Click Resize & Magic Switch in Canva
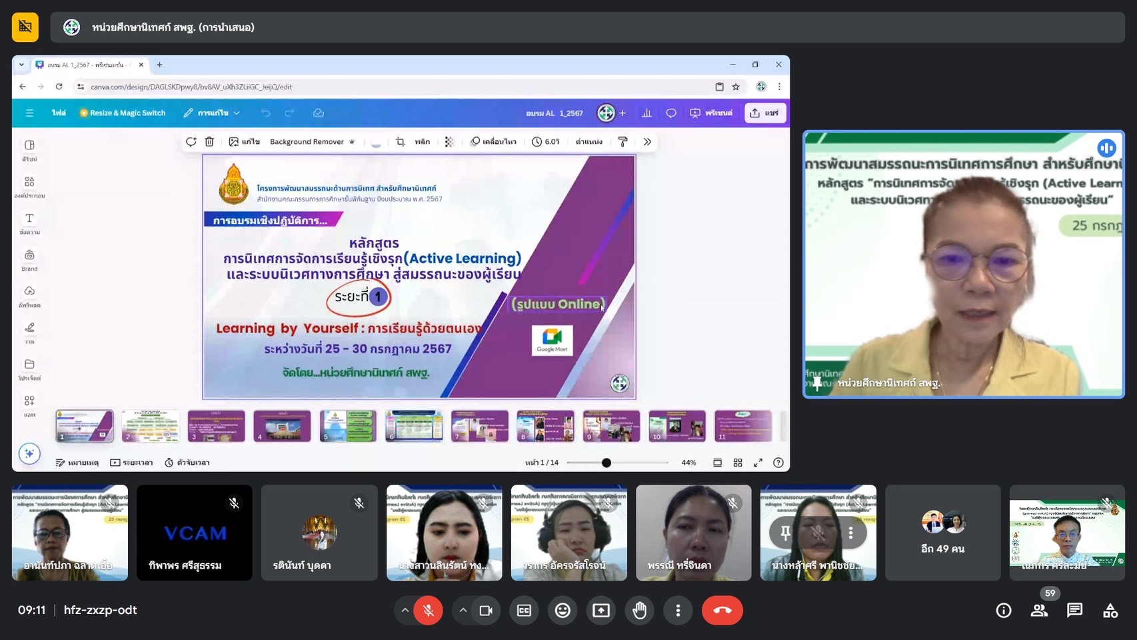The height and width of the screenshot is (640, 1137). click(x=123, y=113)
